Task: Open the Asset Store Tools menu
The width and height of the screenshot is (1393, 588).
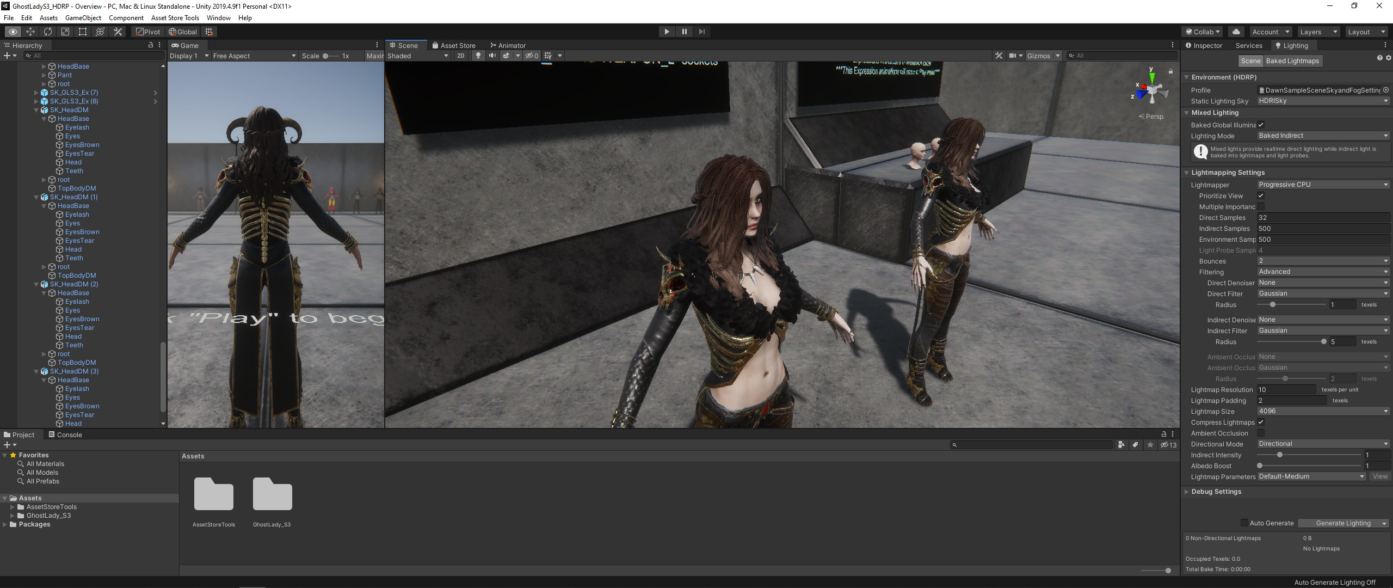Action: pos(175,17)
